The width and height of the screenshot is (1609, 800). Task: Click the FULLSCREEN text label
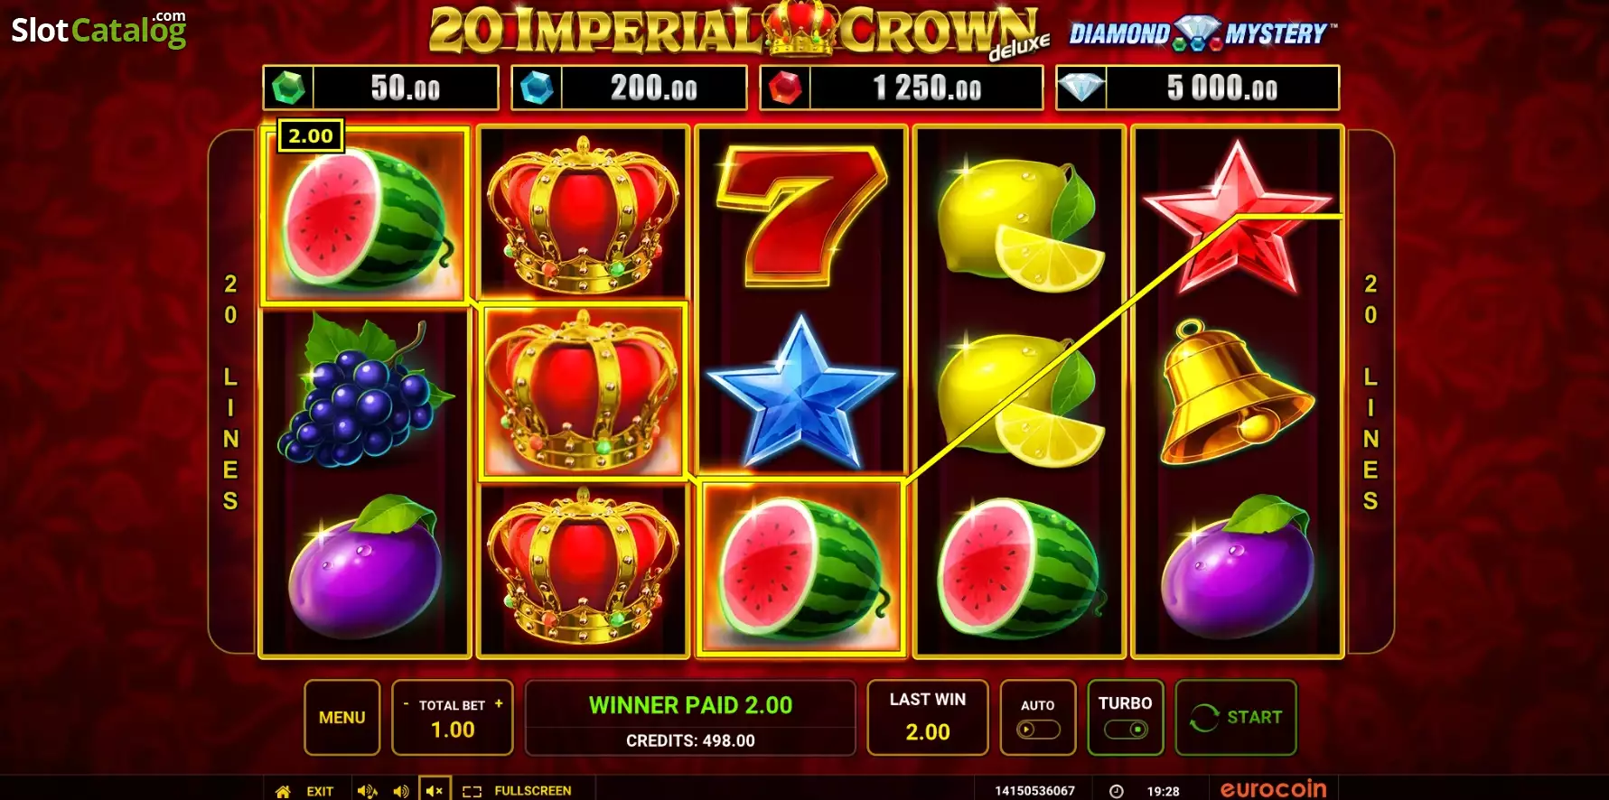533,791
